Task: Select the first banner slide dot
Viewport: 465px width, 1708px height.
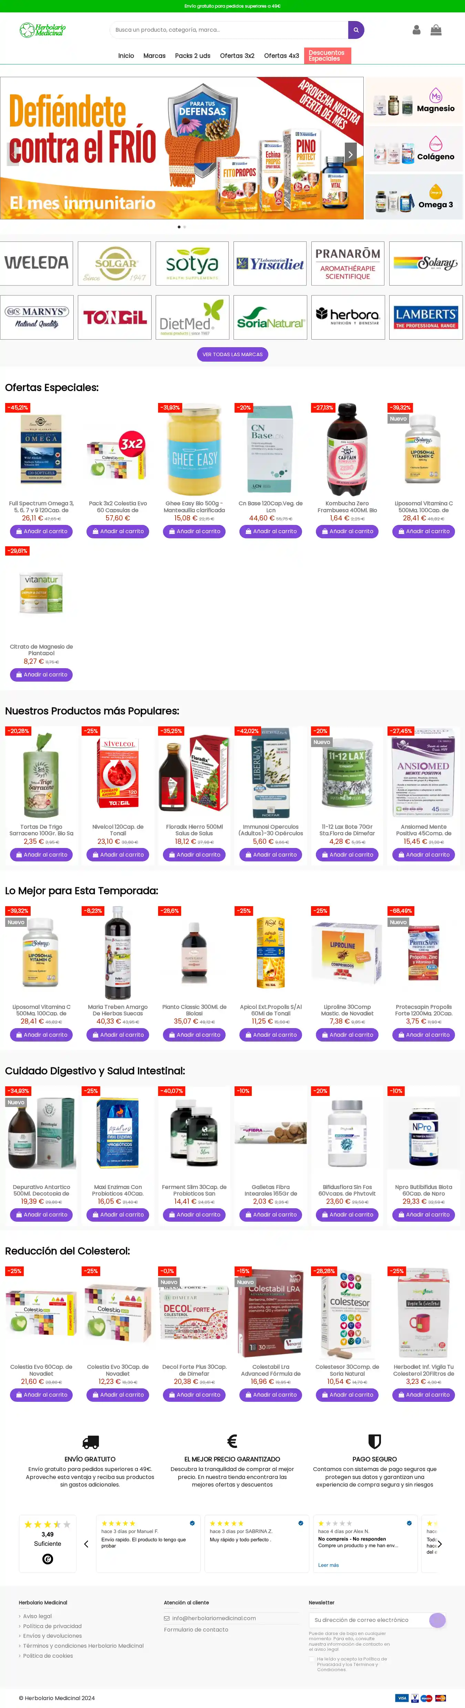Action: coord(178,227)
